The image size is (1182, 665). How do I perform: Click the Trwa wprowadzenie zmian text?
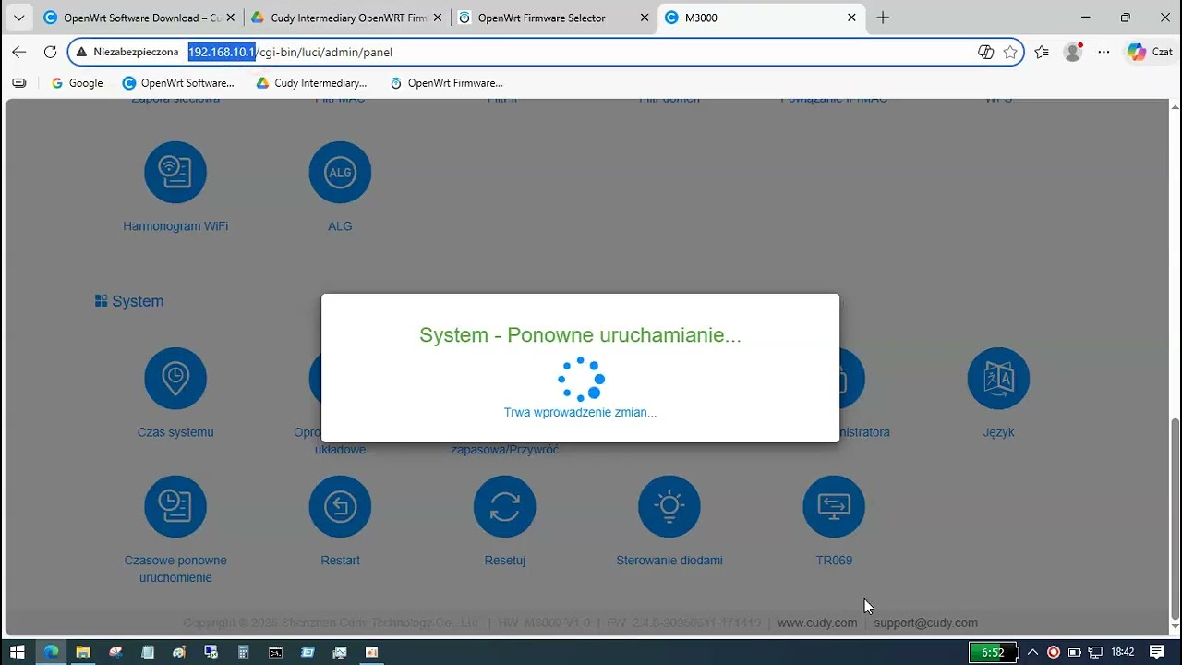[580, 412]
